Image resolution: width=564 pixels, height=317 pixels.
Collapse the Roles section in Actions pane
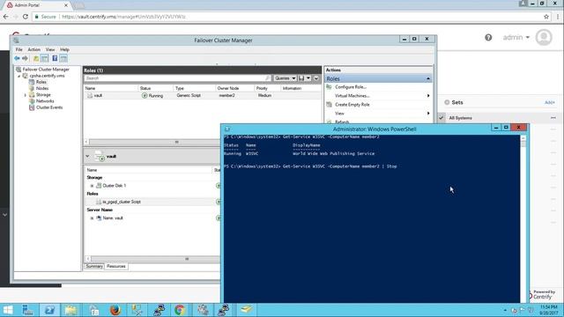click(428, 78)
